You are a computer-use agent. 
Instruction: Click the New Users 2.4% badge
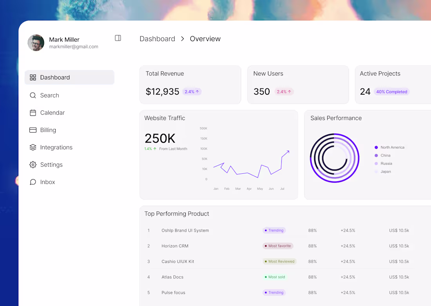click(284, 92)
